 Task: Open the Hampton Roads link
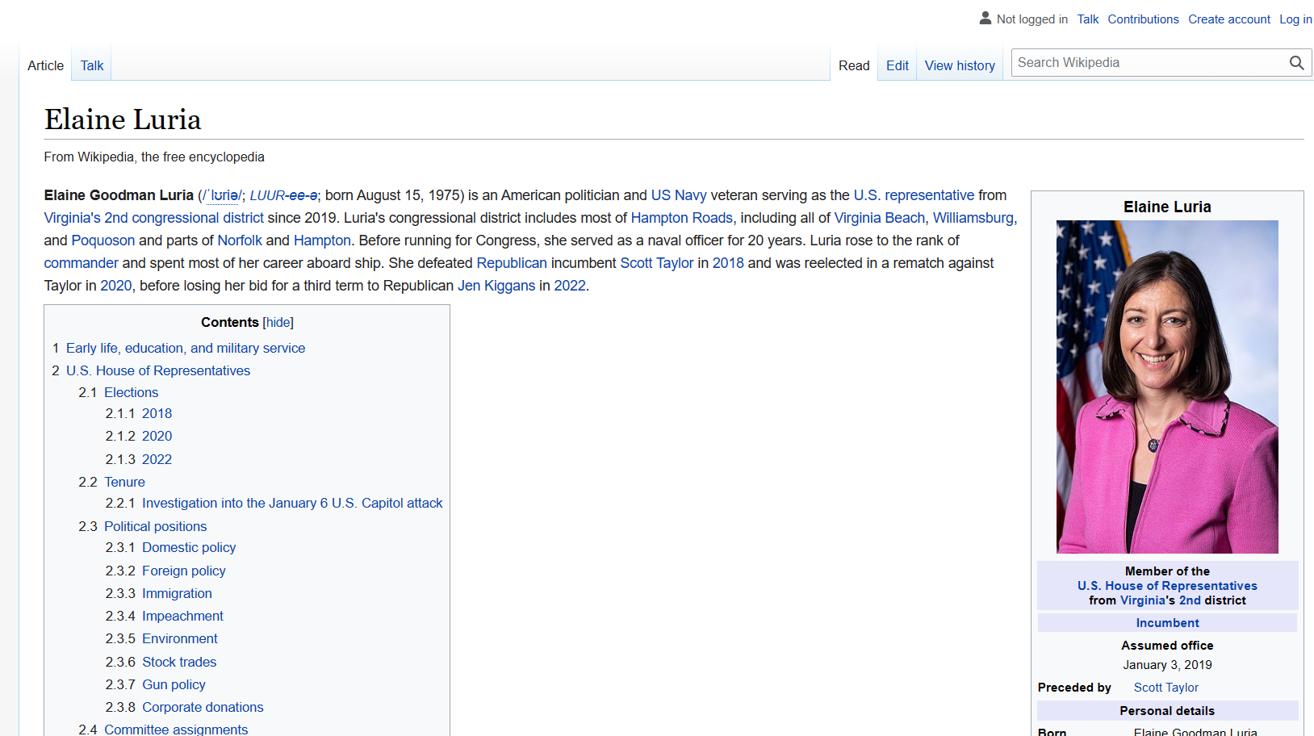(x=681, y=218)
